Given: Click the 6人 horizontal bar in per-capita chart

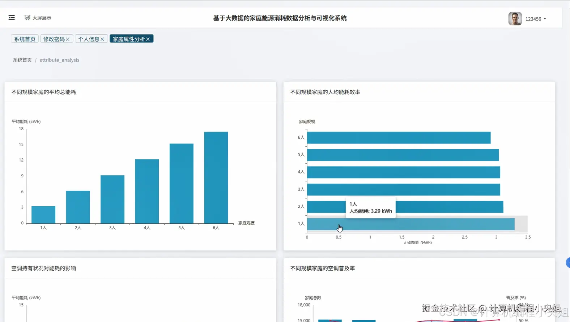Looking at the screenshot, I should point(399,138).
